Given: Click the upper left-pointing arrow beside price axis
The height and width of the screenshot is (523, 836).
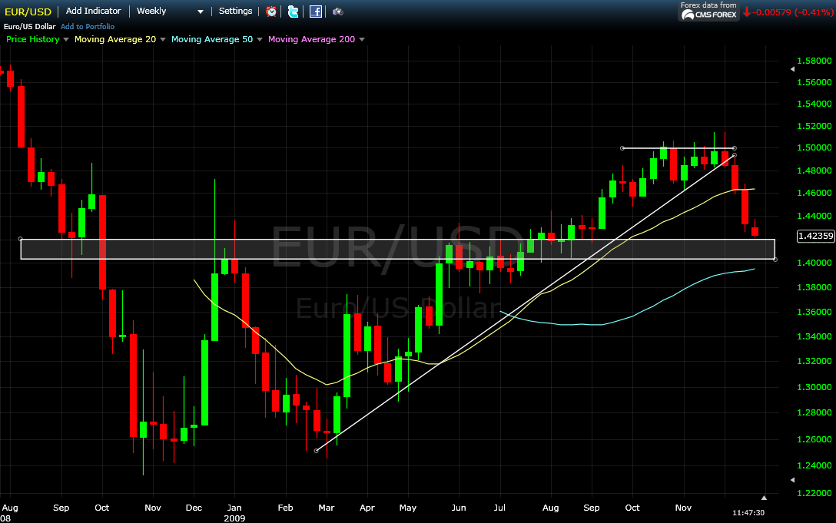Looking at the screenshot, I should coord(792,69).
